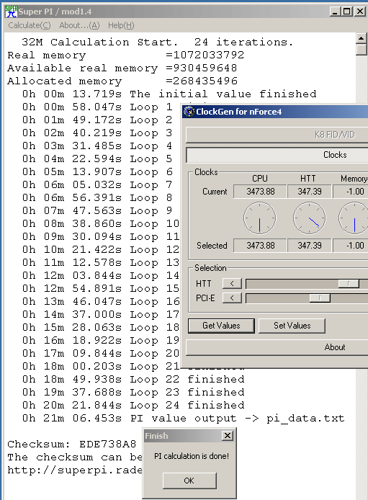Click the CPU clock gauge dial

click(260, 218)
